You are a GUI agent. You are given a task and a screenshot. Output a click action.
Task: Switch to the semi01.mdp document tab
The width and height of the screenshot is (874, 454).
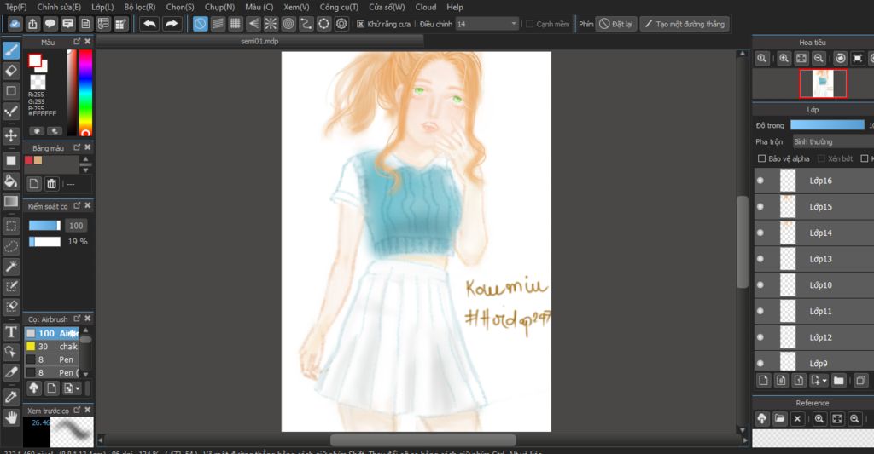click(259, 41)
